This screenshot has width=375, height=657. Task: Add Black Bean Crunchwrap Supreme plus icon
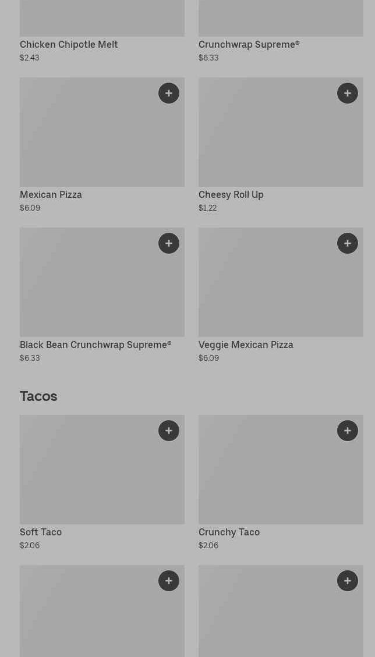click(169, 243)
